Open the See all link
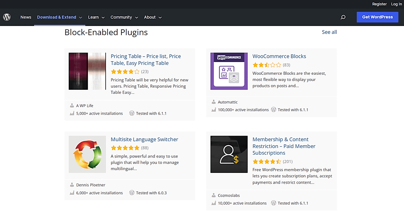This screenshot has height=220, width=404. [x=329, y=32]
